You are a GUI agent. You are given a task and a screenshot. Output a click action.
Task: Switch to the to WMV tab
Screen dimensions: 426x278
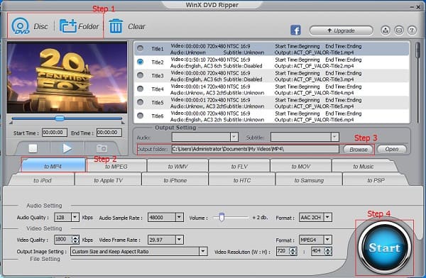click(177, 167)
